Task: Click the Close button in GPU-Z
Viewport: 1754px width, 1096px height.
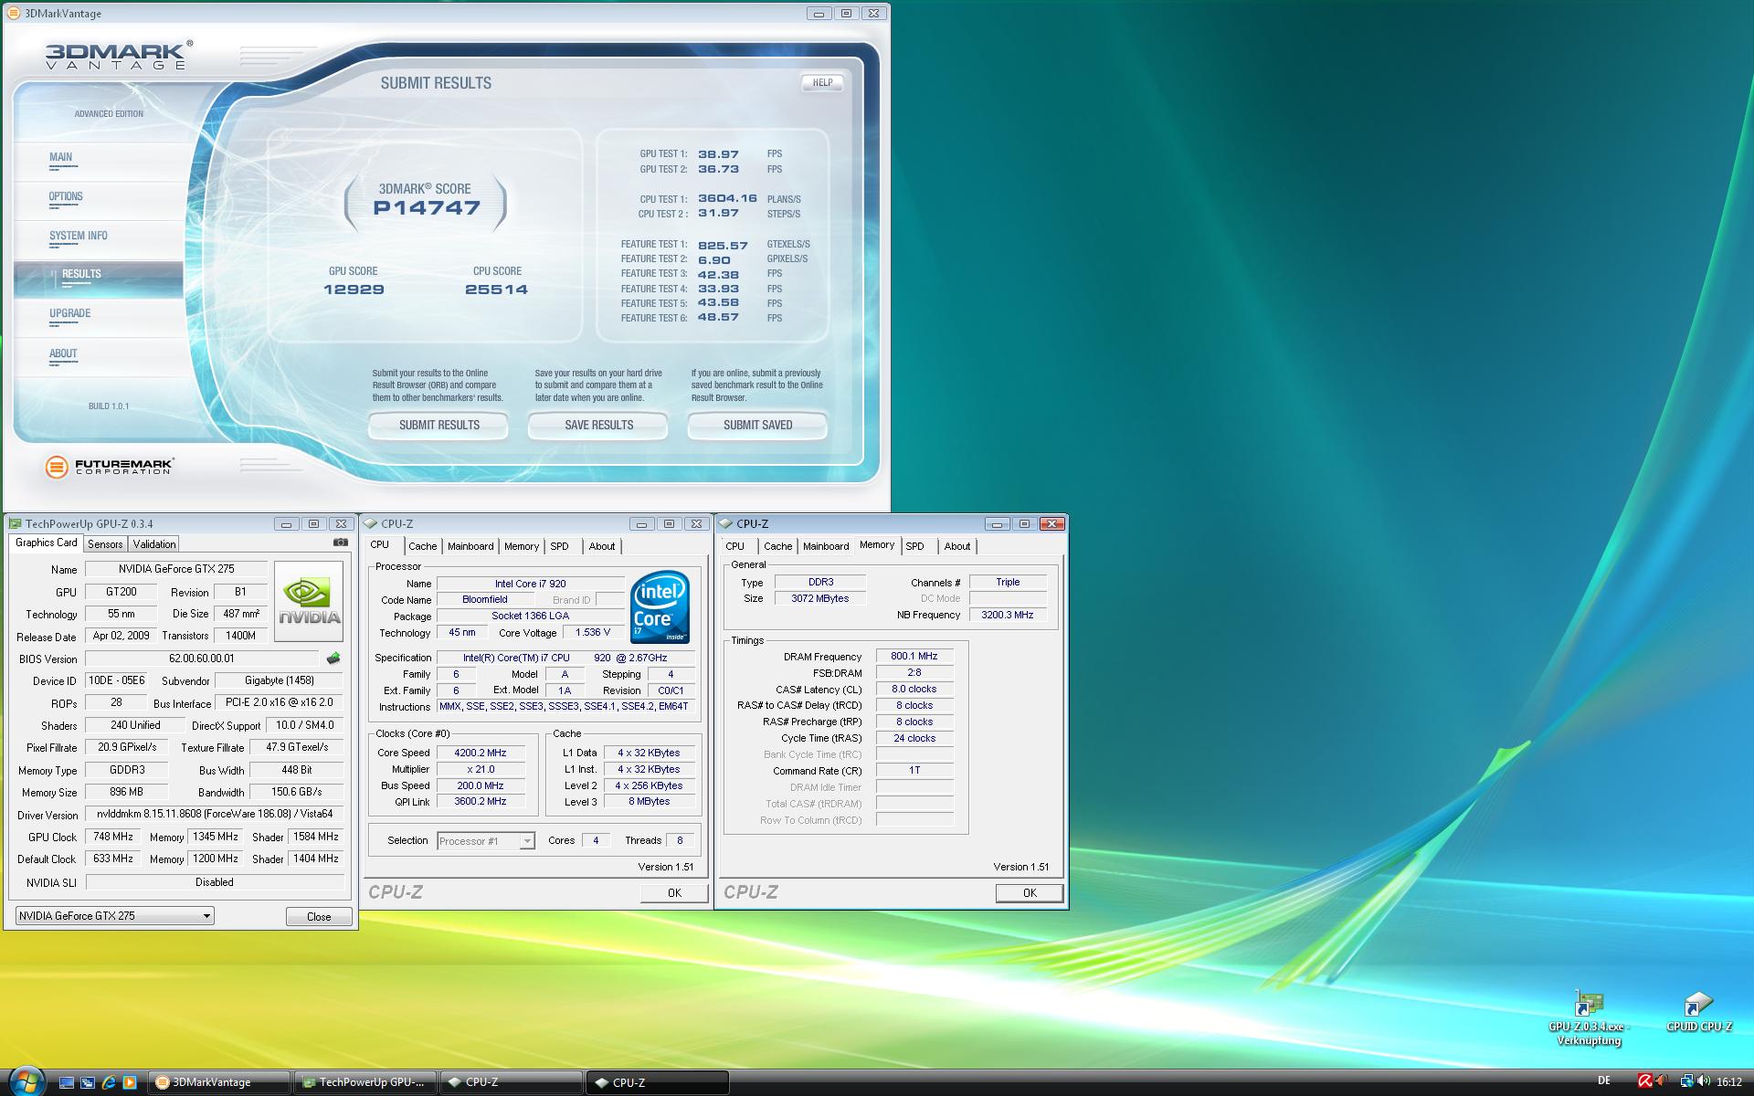Action: pos(319,916)
